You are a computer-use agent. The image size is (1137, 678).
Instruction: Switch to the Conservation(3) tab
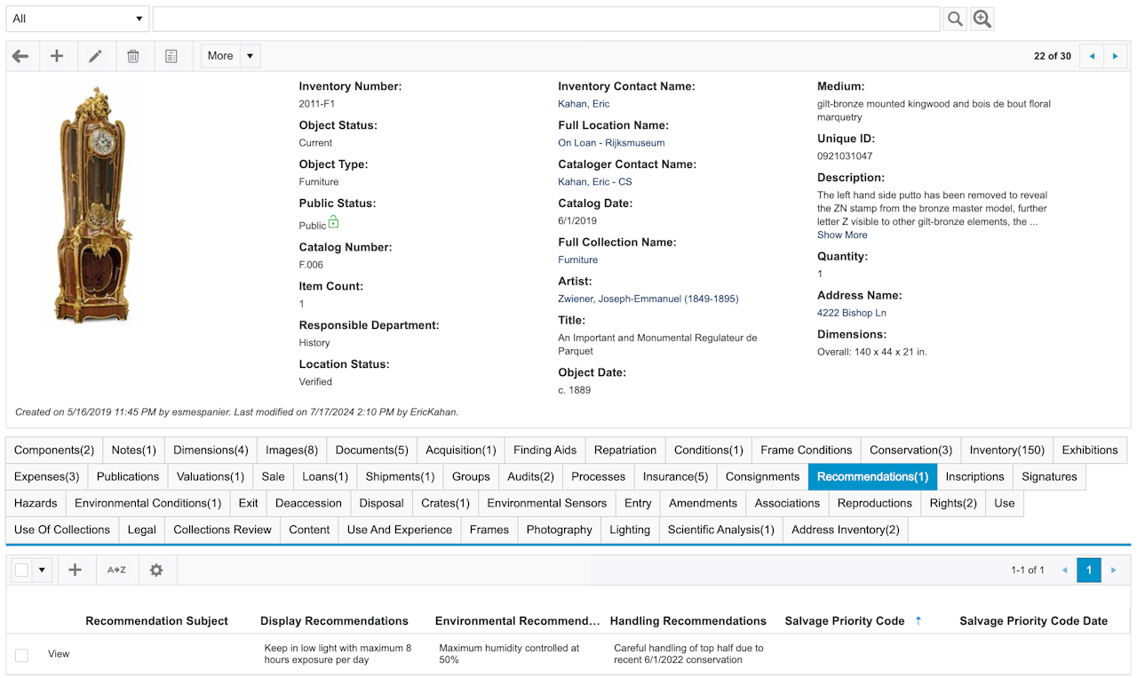coord(910,450)
